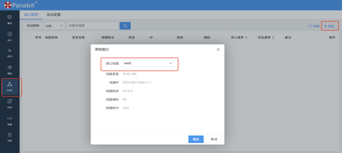Open the BFD sidebar icon

click(10, 52)
